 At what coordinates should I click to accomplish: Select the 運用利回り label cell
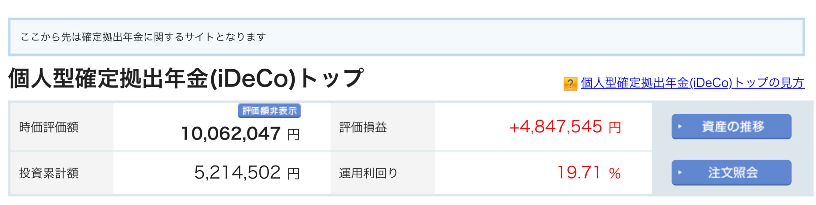[368, 173]
